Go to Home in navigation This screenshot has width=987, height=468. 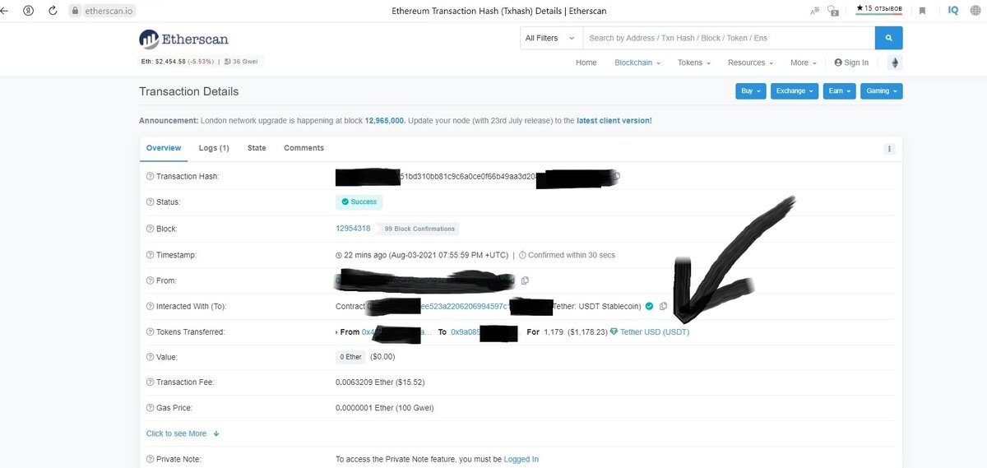[586, 63]
